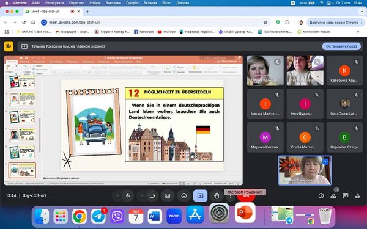Image resolution: width=367 pixels, height=229 pixels.
Task: Open Входящие Gmail bookmark
Action: [x=73, y=32]
